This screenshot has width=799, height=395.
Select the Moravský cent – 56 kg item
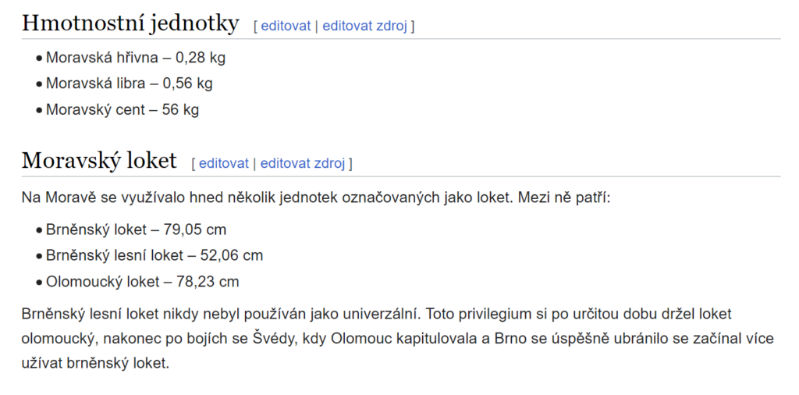[x=123, y=109]
